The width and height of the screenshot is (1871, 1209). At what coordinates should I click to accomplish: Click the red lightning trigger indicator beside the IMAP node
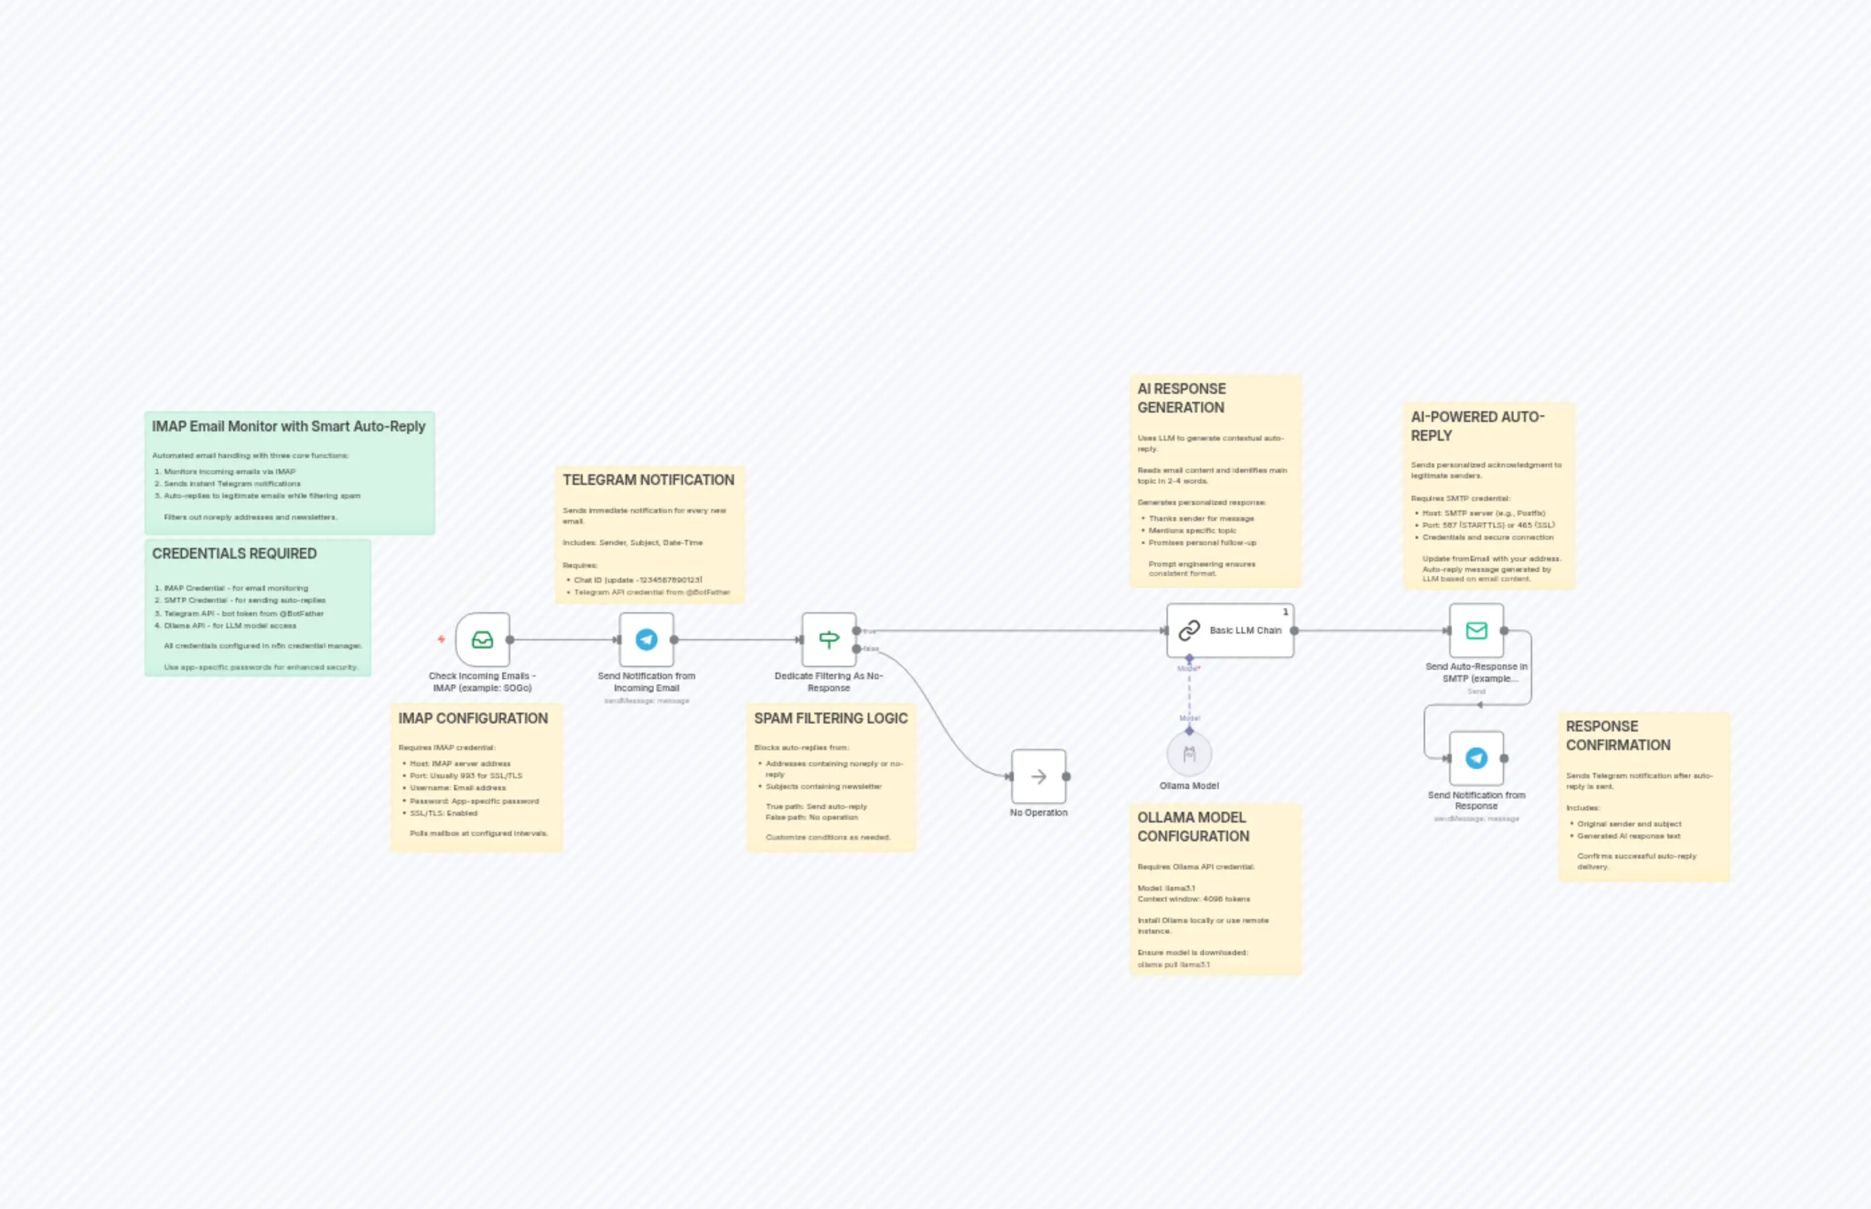(440, 639)
